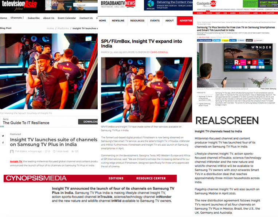Click Chris Dziadul author link
Screen dimensions: 278x217
tap(159, 52)
